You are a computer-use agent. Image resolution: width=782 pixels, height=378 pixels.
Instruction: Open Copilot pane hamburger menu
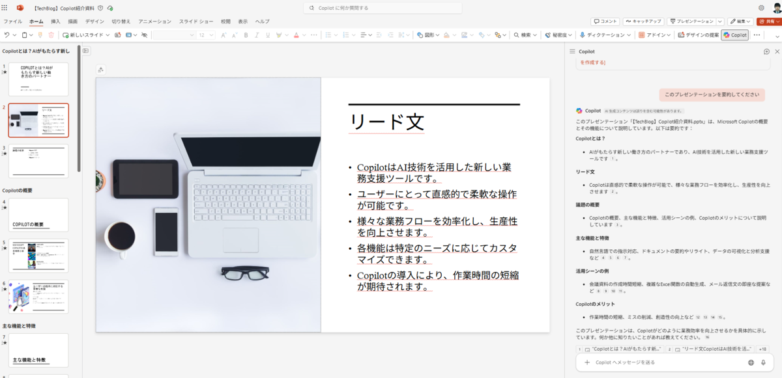[x=572, y=51]
